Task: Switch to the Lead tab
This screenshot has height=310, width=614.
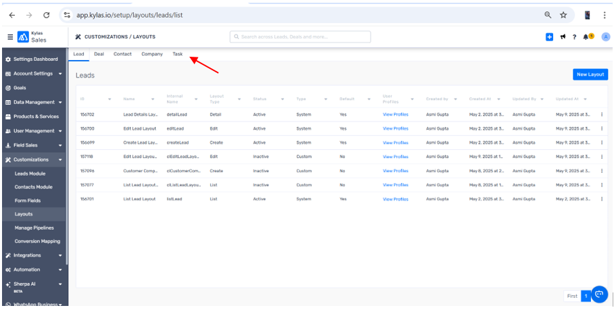Action: coord(78,54)
